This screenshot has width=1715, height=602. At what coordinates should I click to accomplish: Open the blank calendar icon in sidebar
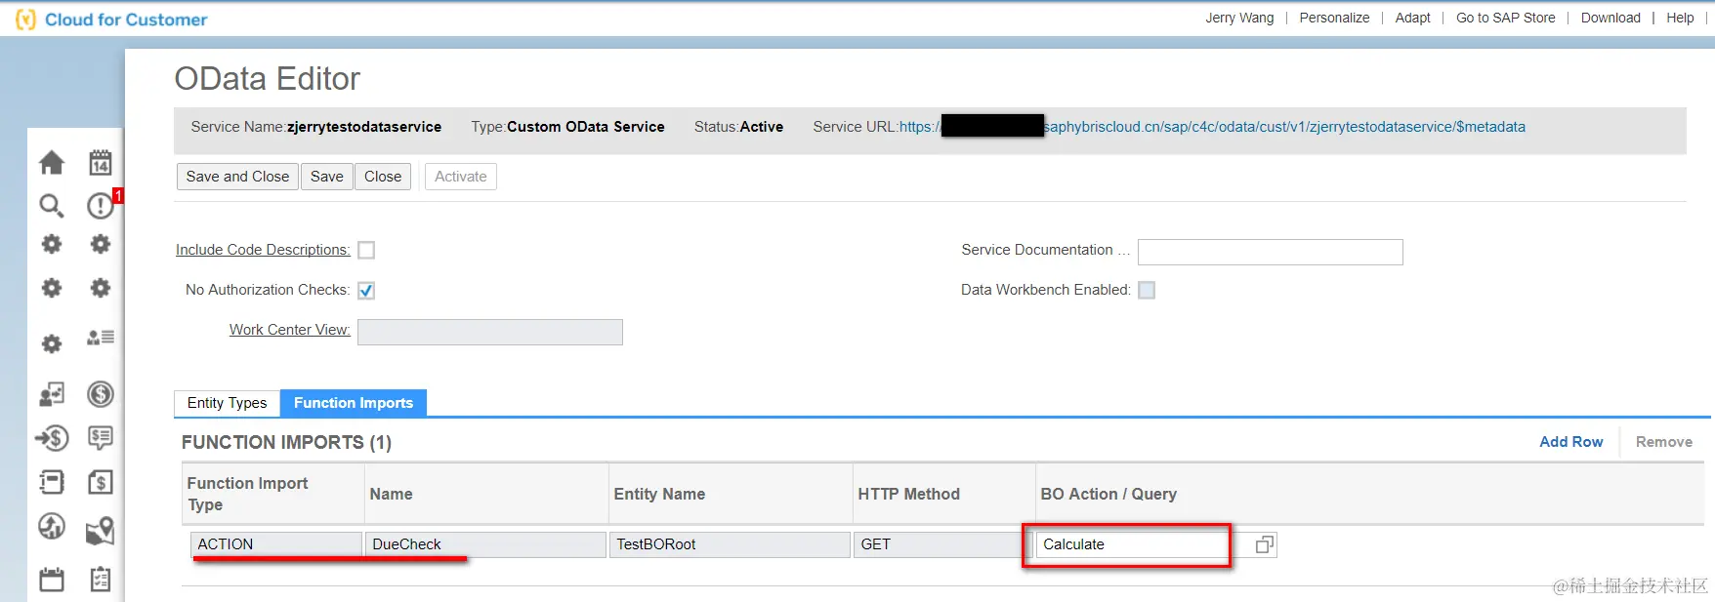click(x=52, y=580)
